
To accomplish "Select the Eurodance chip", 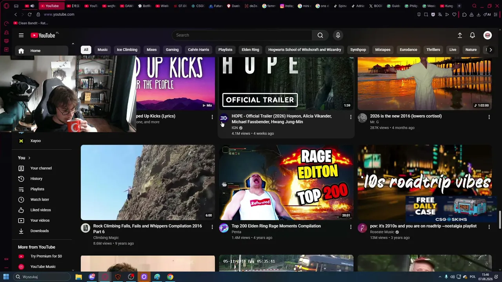I will click(408, 50).
